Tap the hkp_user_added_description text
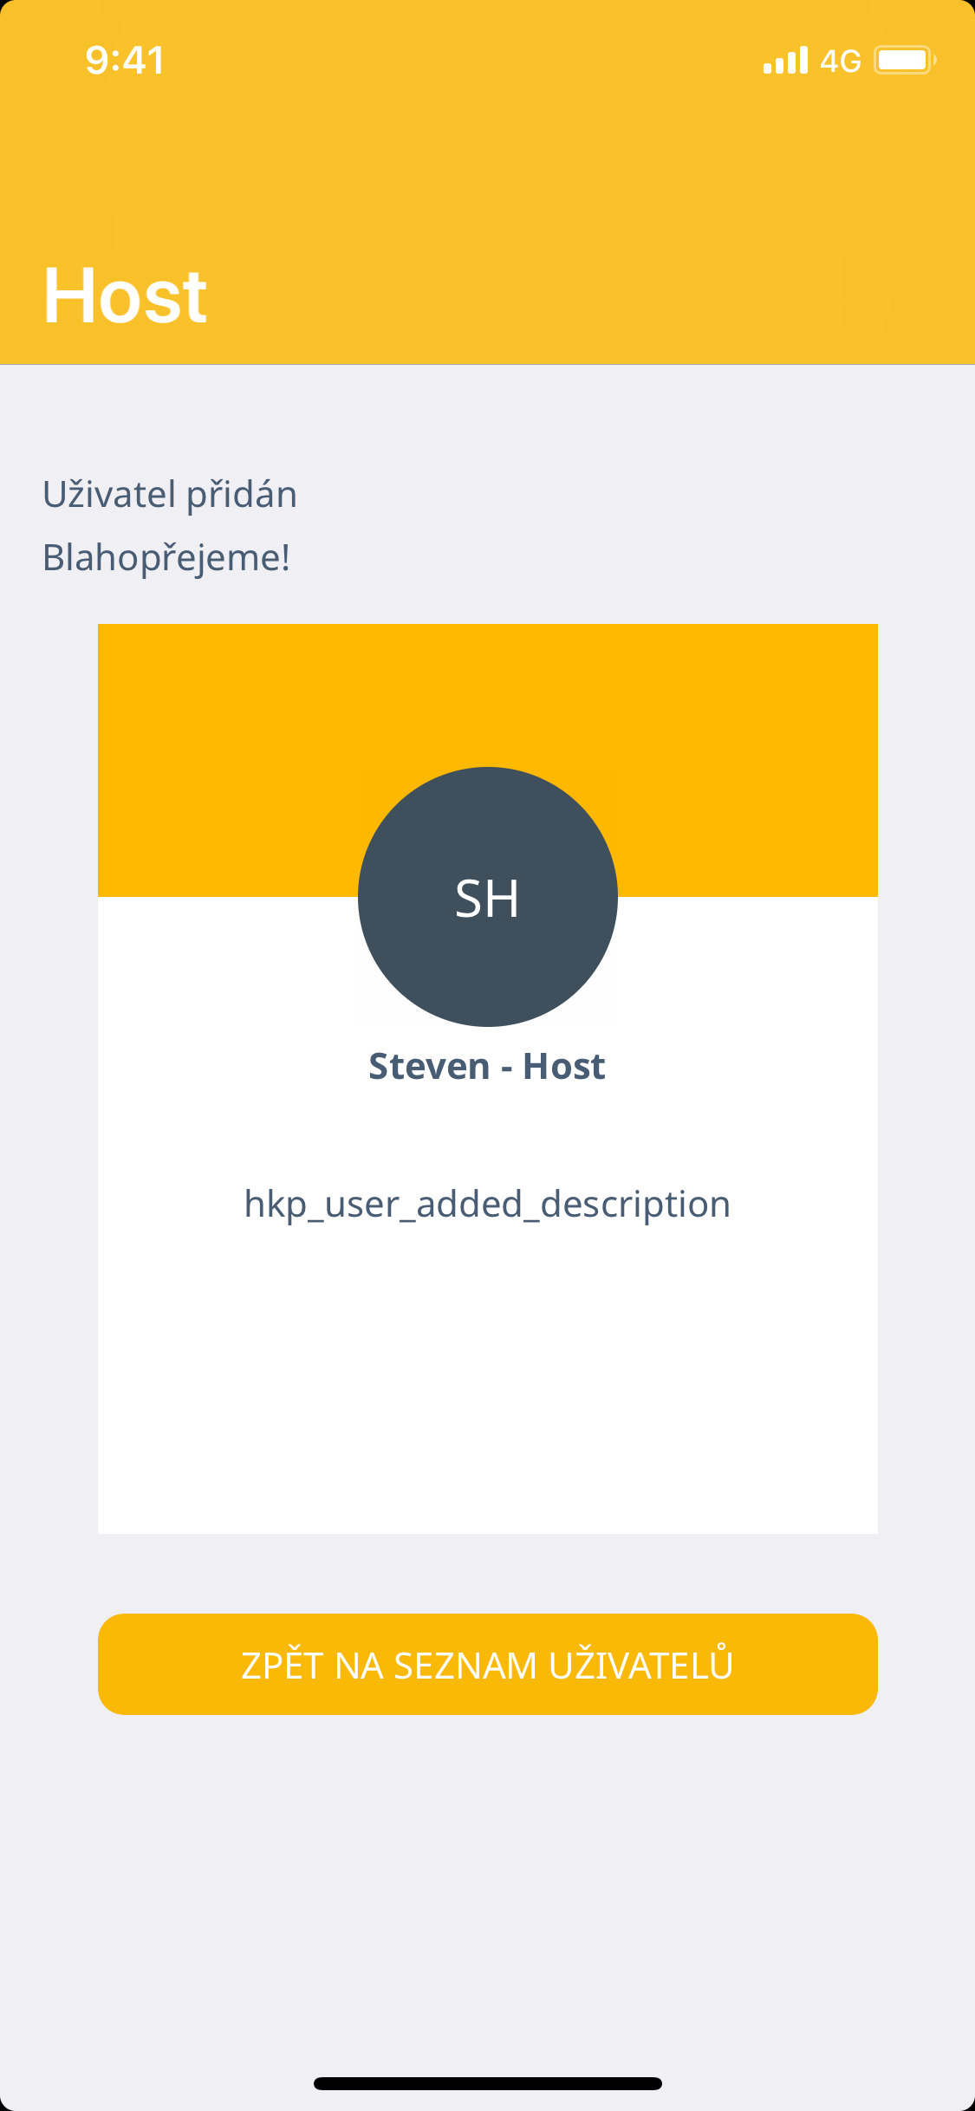This screenshot has width=975, height=2111. [x=487, y=1205]
